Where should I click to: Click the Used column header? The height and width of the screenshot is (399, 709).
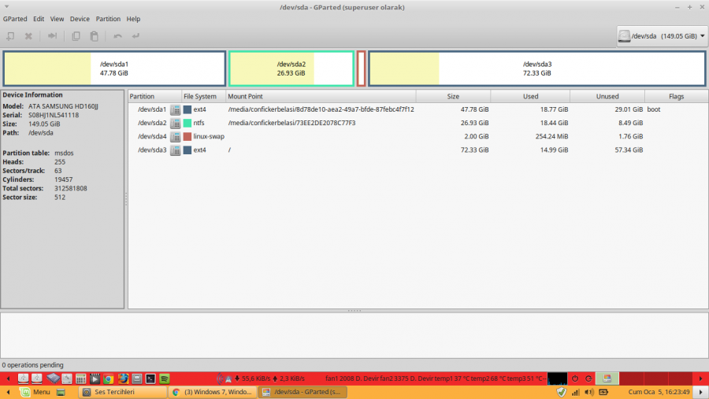click(x=530, y=96)
